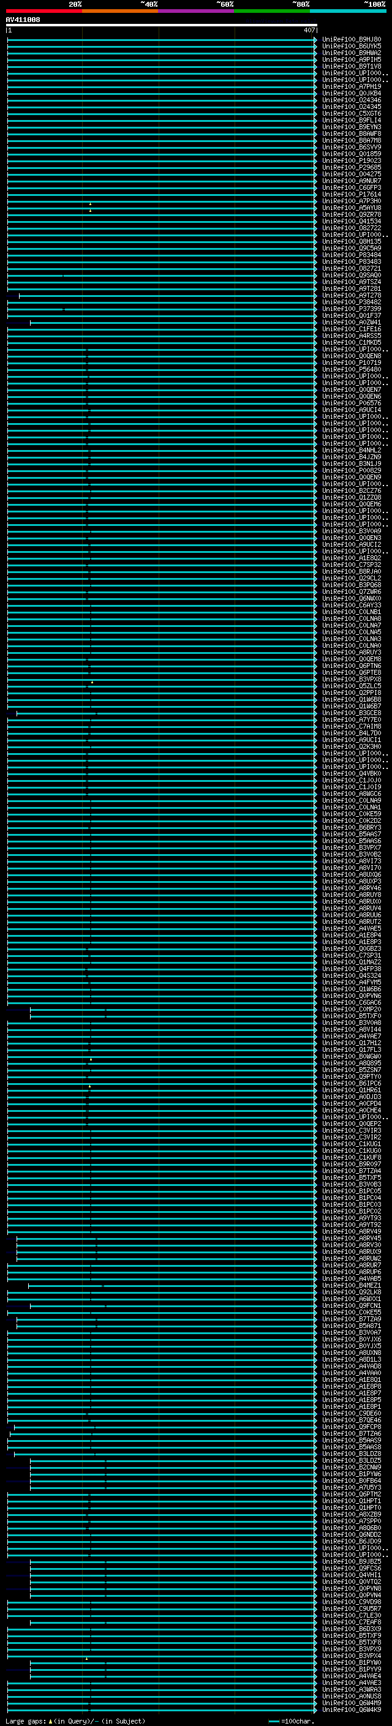Click the white query bar spanning 1 to 407
The image size is (392, 1726).
[x=162, y=24]
